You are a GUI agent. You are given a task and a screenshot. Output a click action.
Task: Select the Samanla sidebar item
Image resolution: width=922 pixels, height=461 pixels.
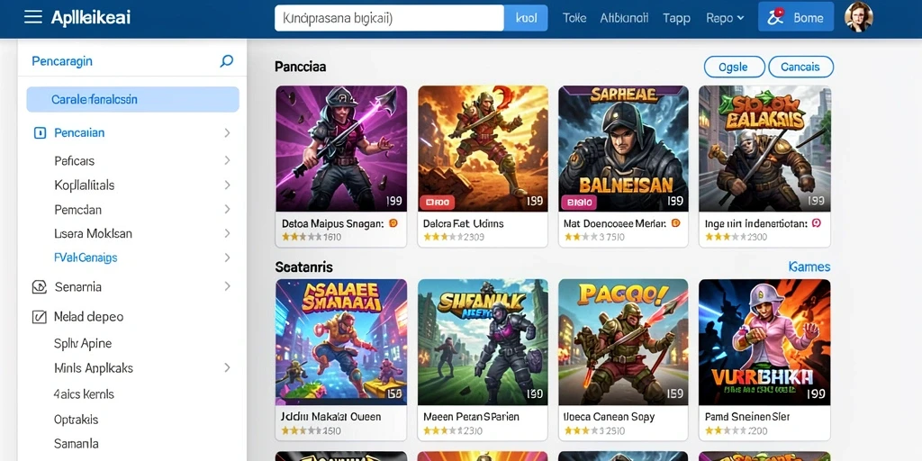[x=76, y=444]
